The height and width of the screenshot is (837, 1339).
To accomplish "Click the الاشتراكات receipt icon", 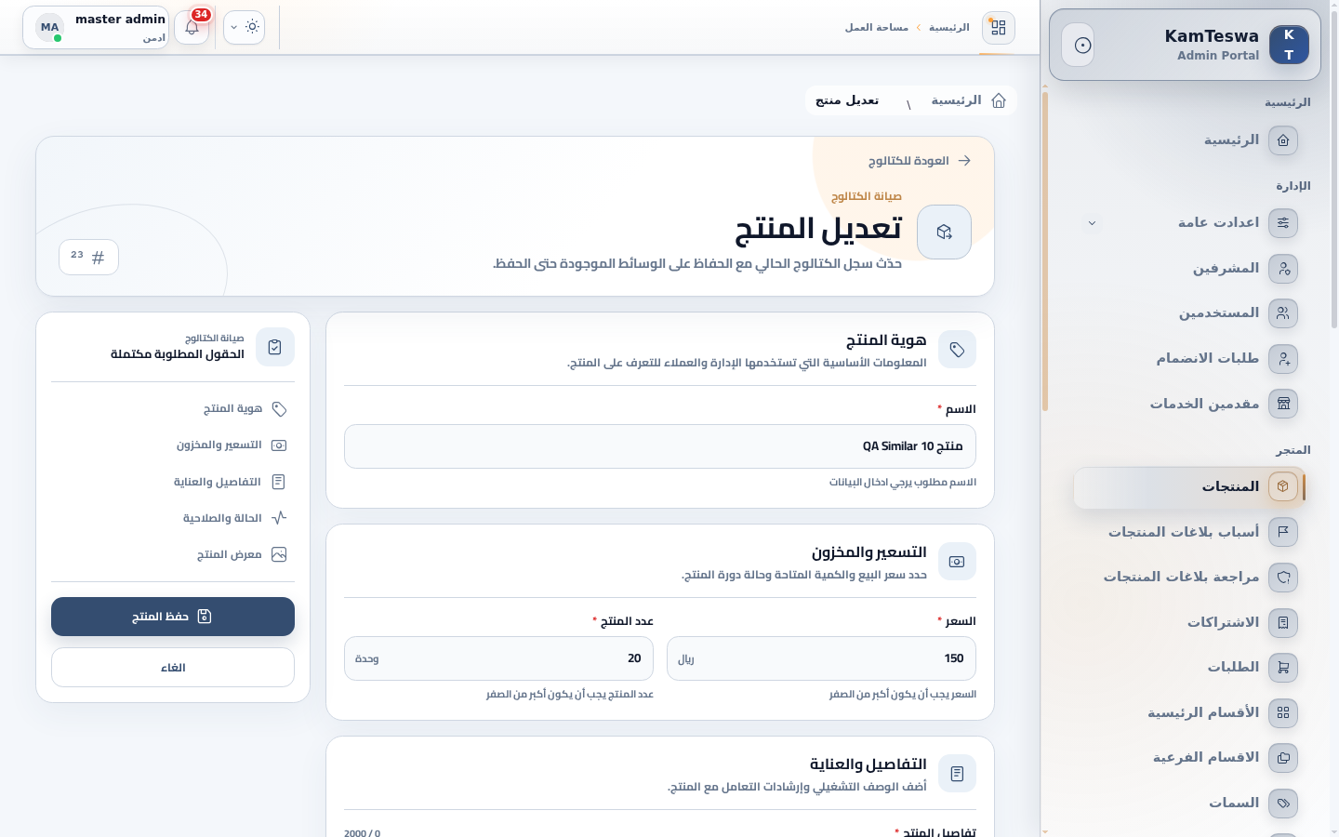I will click(1283, 622).
